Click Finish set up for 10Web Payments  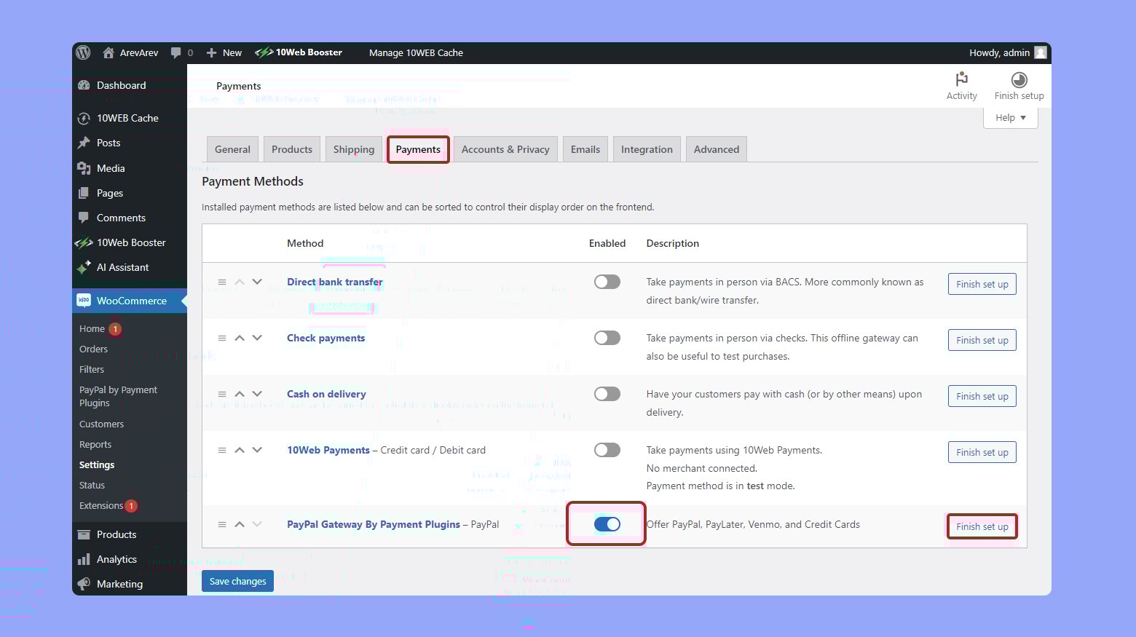point(982,452)
